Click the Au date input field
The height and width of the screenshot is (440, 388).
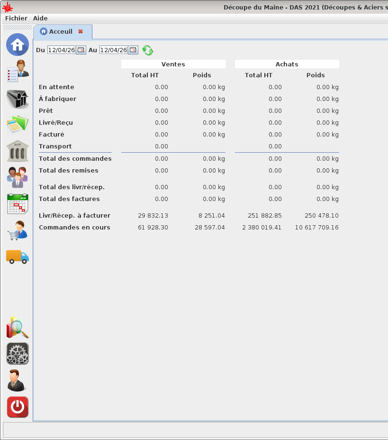114,50
